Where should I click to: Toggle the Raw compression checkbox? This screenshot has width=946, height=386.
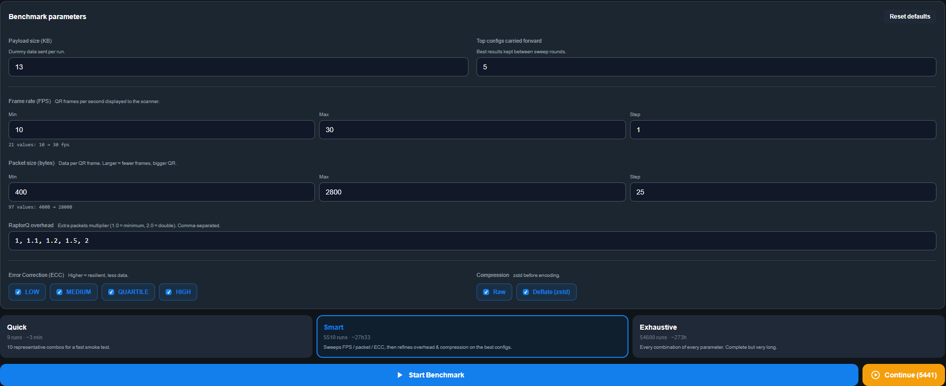(x=486, y=292)
